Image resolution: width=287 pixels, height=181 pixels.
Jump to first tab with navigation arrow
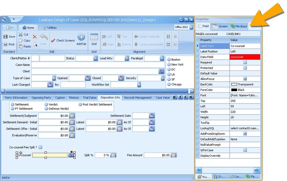(x=175, y=97)
